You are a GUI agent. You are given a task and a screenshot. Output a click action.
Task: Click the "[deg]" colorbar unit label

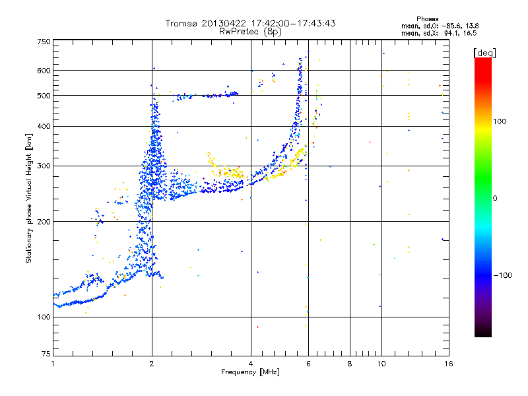point(484,53)
